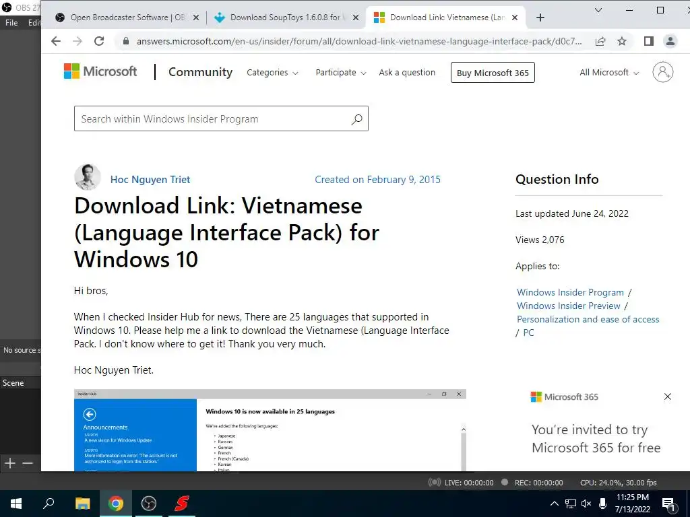
Task: Click OBS Studio taskbar icon
Action: tap(149, 504)
